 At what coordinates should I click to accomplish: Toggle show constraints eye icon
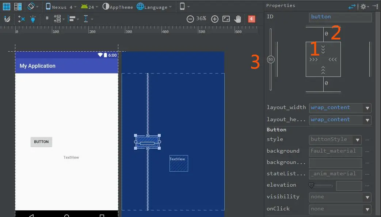click(7, 19)
